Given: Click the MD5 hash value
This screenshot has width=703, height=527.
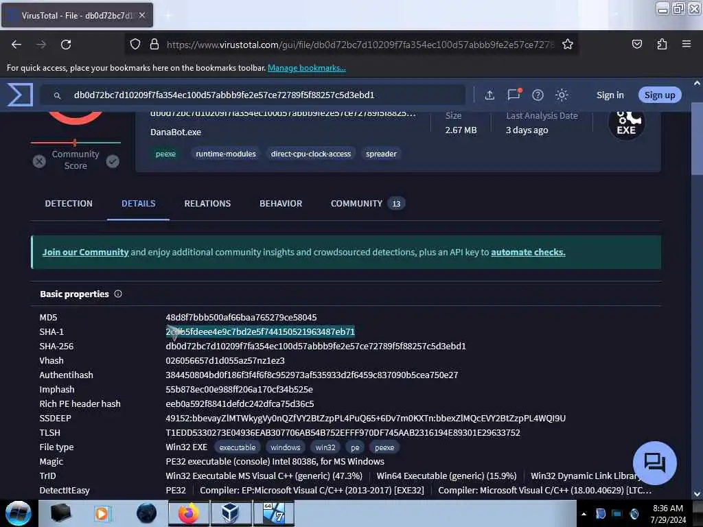Looking at the screenshot, I should pyautogui.click(x=241, y=317).
